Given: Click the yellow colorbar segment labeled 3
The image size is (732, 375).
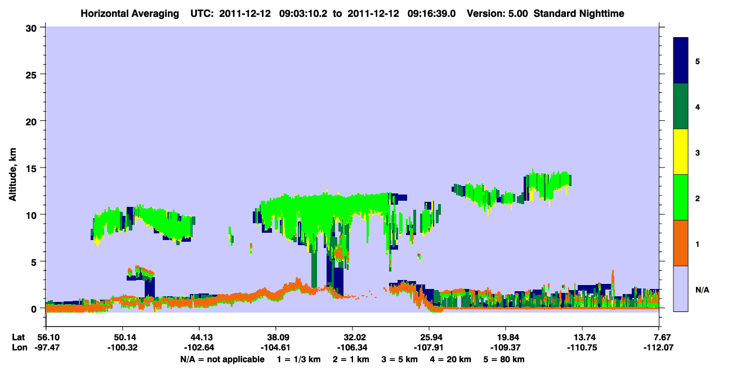Looking at the screenshot, I should (681, 152).
